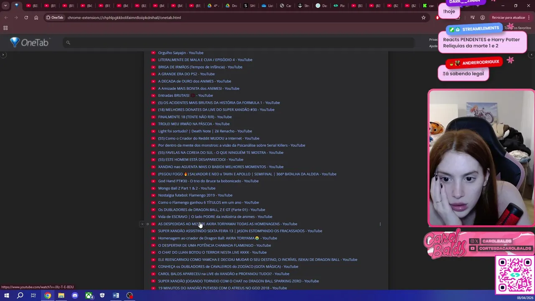Open ELE REENCARNOU COMO YAMCHA entry
The image size is (535, 301).
(257, 260)
